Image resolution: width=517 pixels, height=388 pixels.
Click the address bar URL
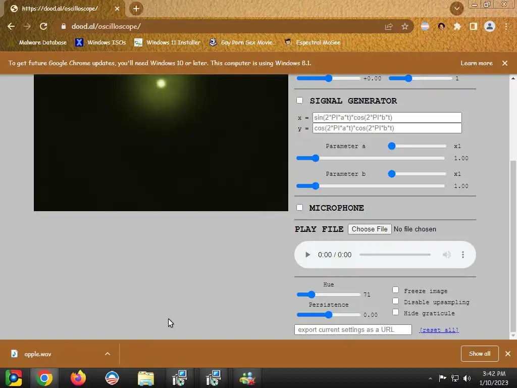click(106, 26)
